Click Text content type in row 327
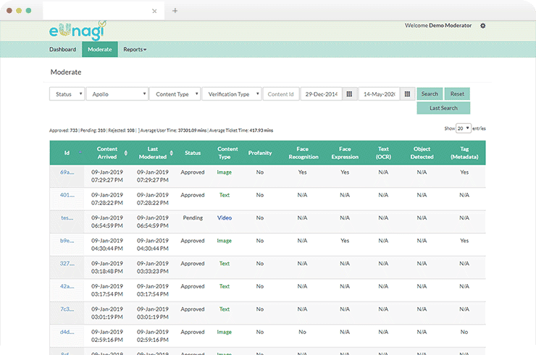This screenshot has width=536, height=355. coord(225,264)
